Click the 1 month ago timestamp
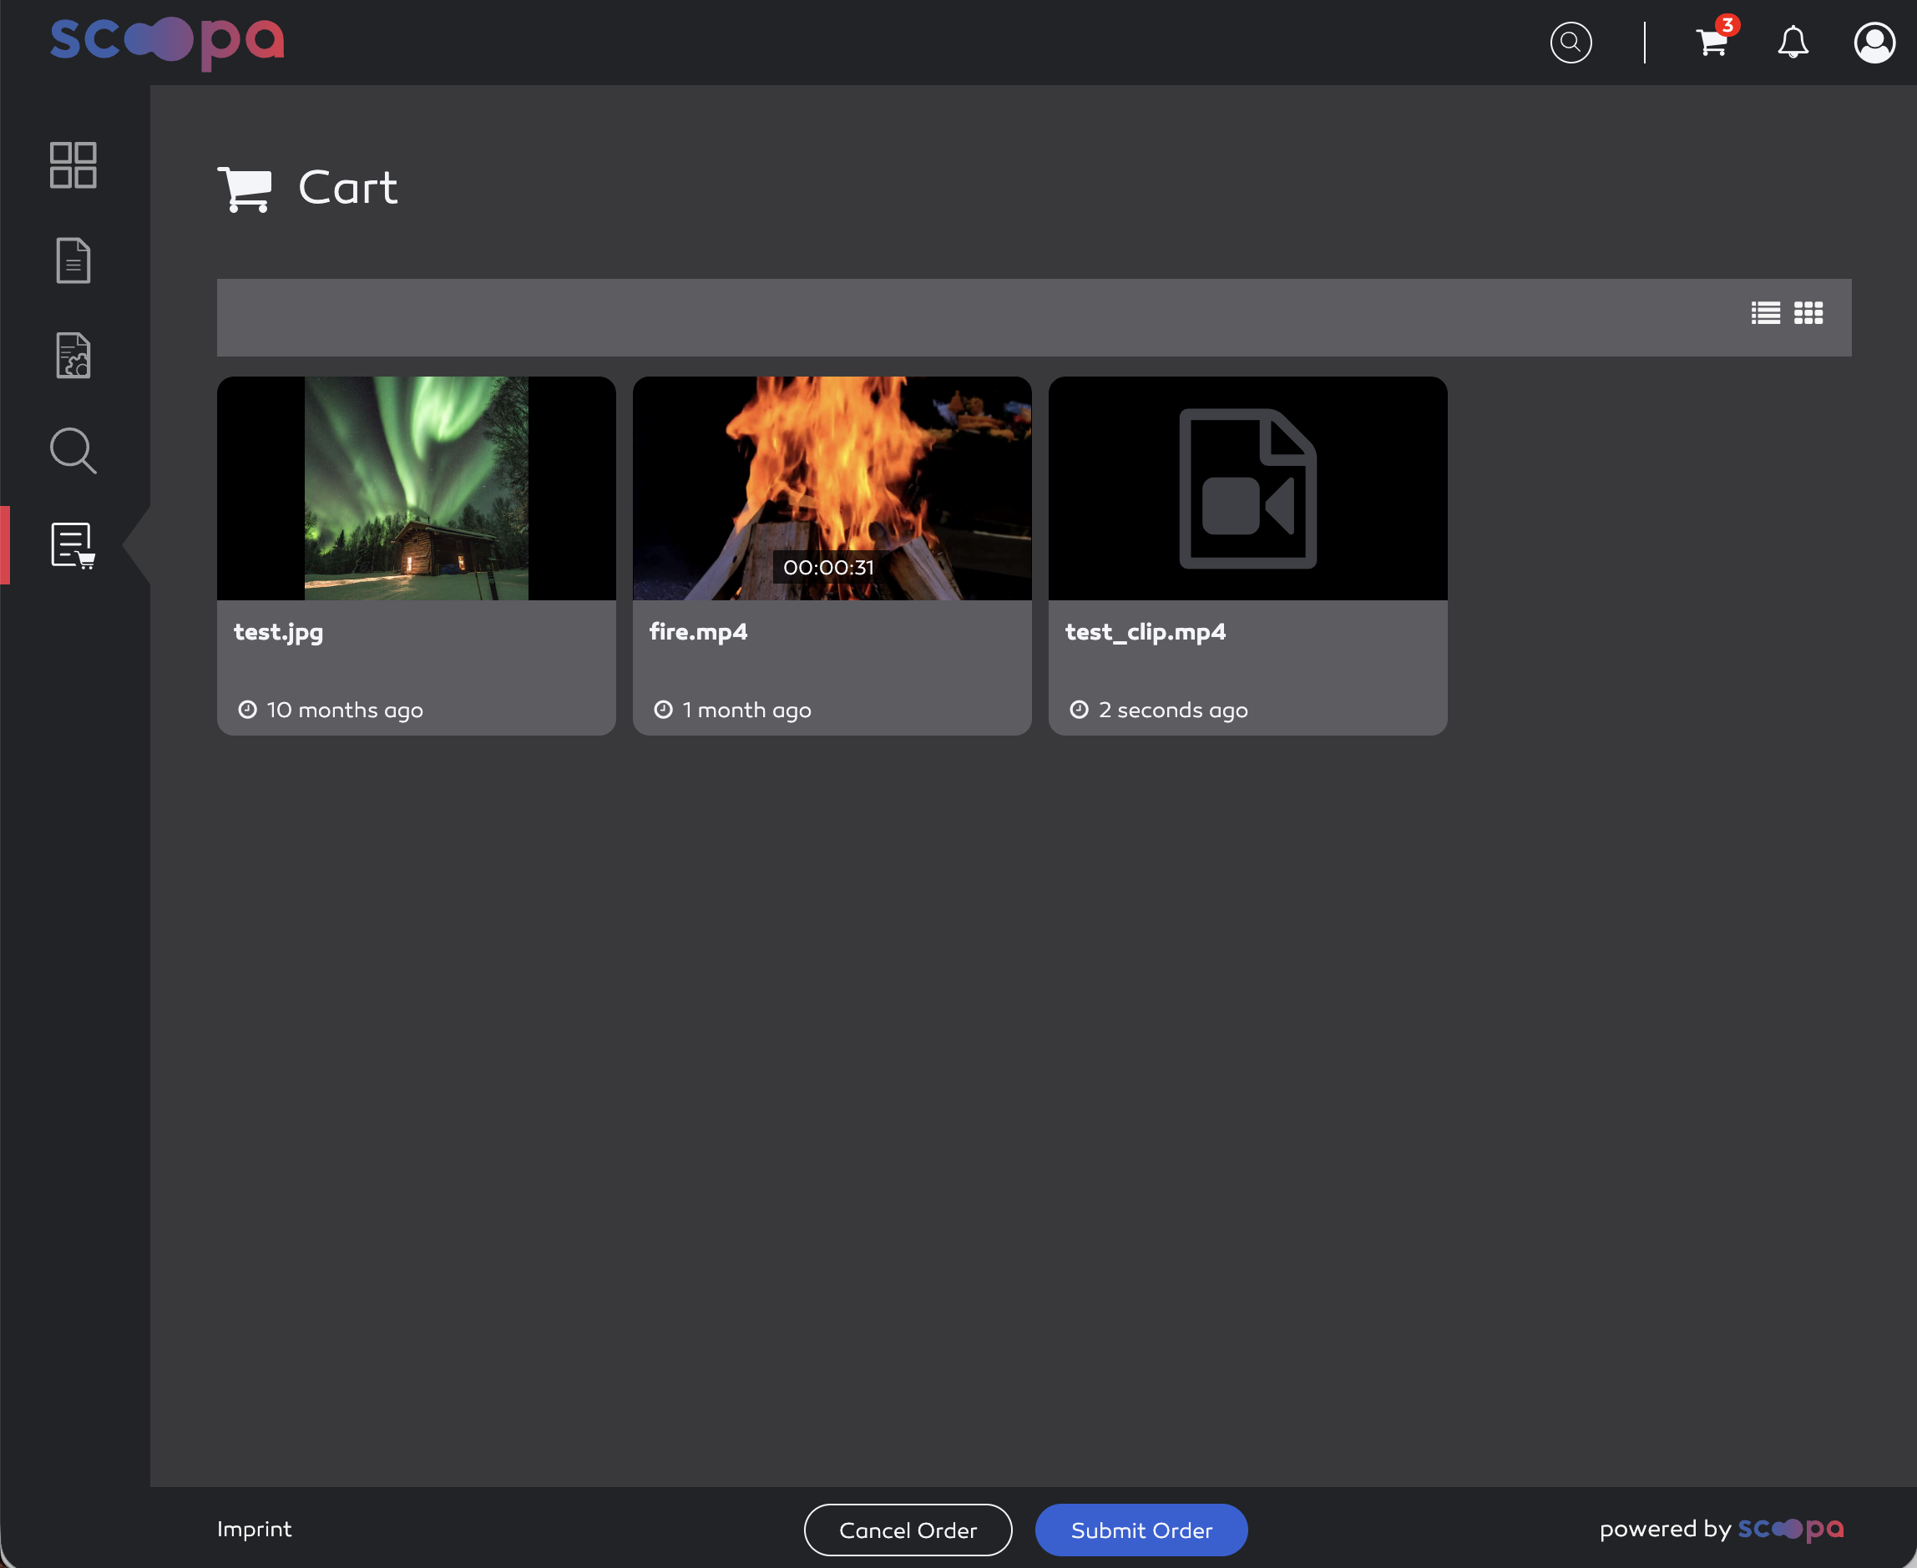Screen dimensions: 1917x1568 pyautogui.click(x=746, y=710)
